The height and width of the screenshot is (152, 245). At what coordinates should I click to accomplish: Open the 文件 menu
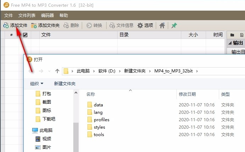tap(8, 16)
